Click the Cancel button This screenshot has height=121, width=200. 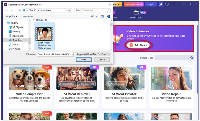click(x=102, y=60)
